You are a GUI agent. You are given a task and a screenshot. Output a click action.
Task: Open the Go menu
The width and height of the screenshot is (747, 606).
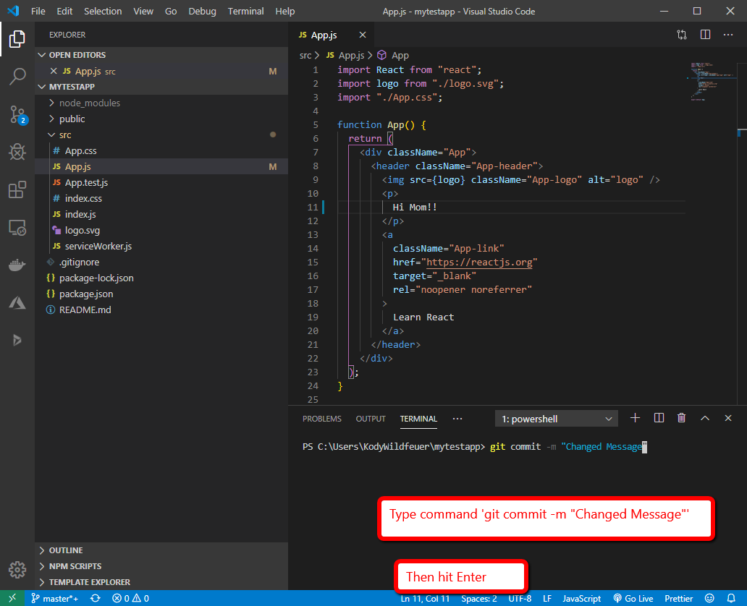click(171, 11)
